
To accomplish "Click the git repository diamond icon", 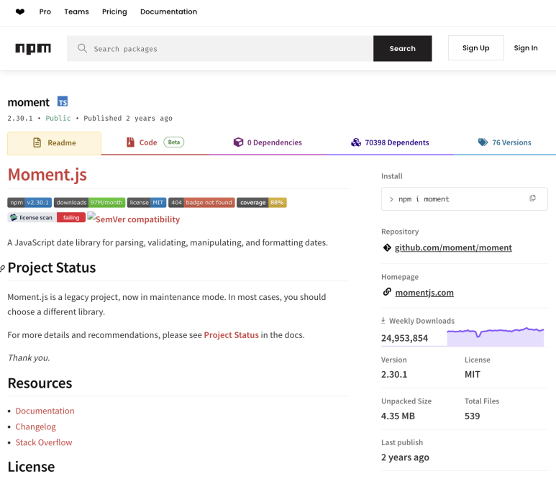I will coord(387,247).
